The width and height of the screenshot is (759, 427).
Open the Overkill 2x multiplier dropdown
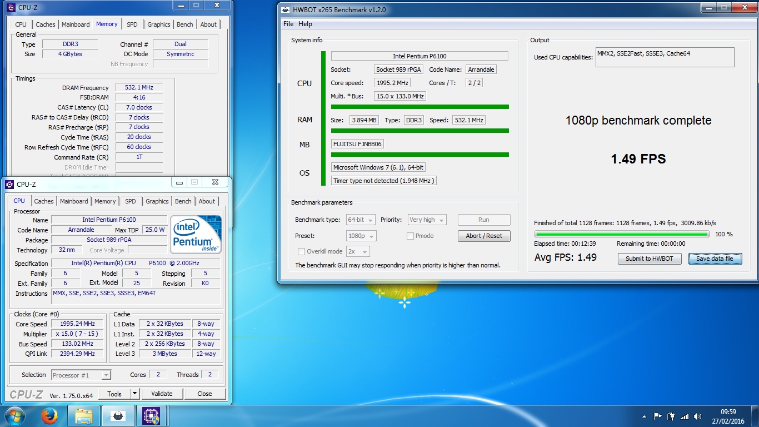(x=358, y=251)
